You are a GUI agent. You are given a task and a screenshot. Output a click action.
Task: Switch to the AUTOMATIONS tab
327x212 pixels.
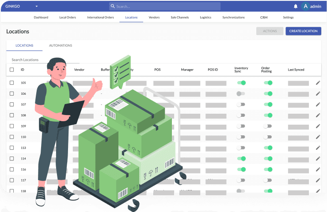(61, 45)
